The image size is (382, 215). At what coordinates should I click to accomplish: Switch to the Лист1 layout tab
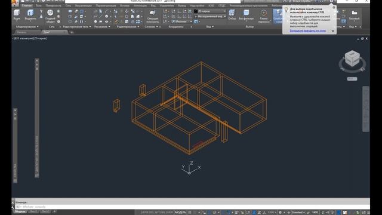pyautogui.click(x=33, y=211)
